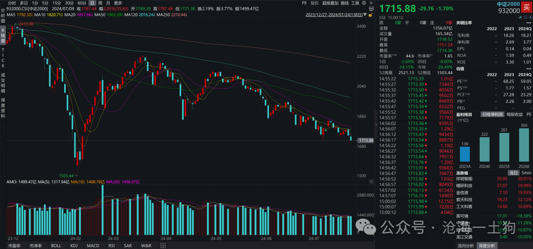Open the 深度资料 side tab
Screen dimensions: 533x249
pyautogui.click(x=3, y=108)
